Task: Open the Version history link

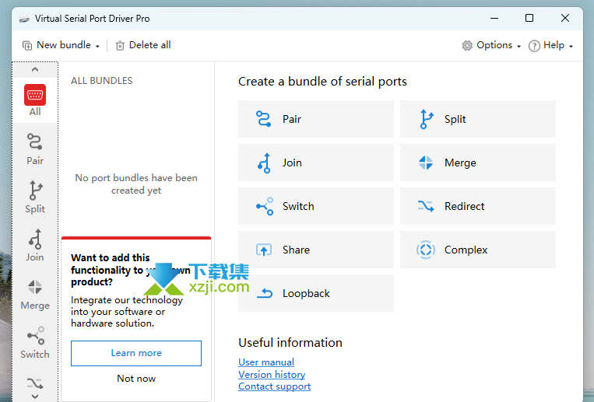Action: pos(272,374)
